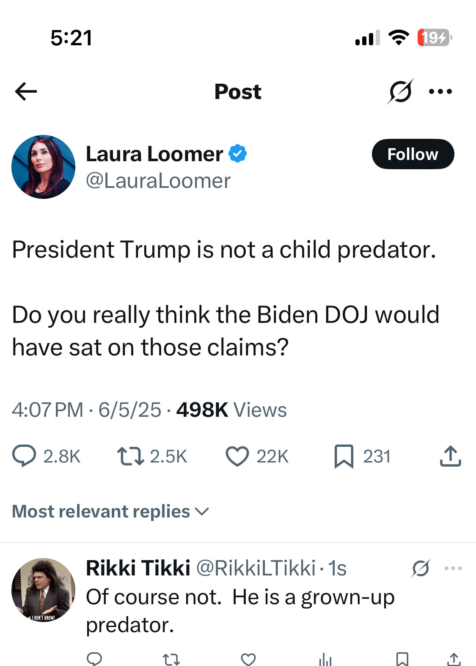This screenshot has width=476, height=666.
Task: Share the main post via share icon
Action: point(450,456)
